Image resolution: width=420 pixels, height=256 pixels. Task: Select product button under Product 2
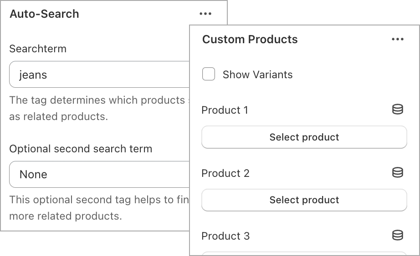pyautogui.click(x=304, y=200)
